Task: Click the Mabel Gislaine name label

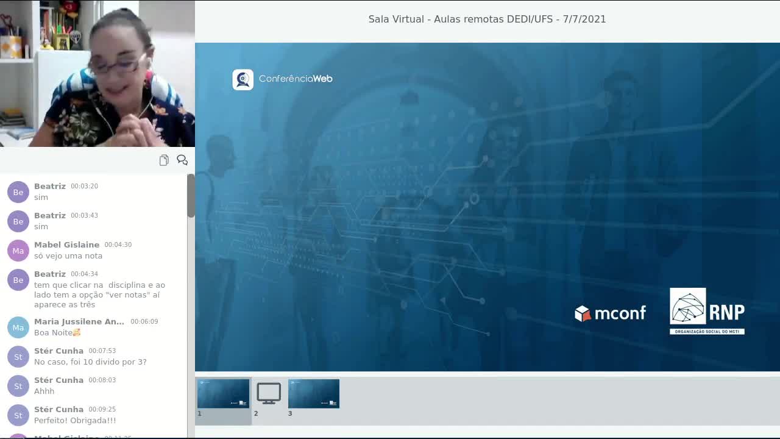Action: (x=66, y=245)
